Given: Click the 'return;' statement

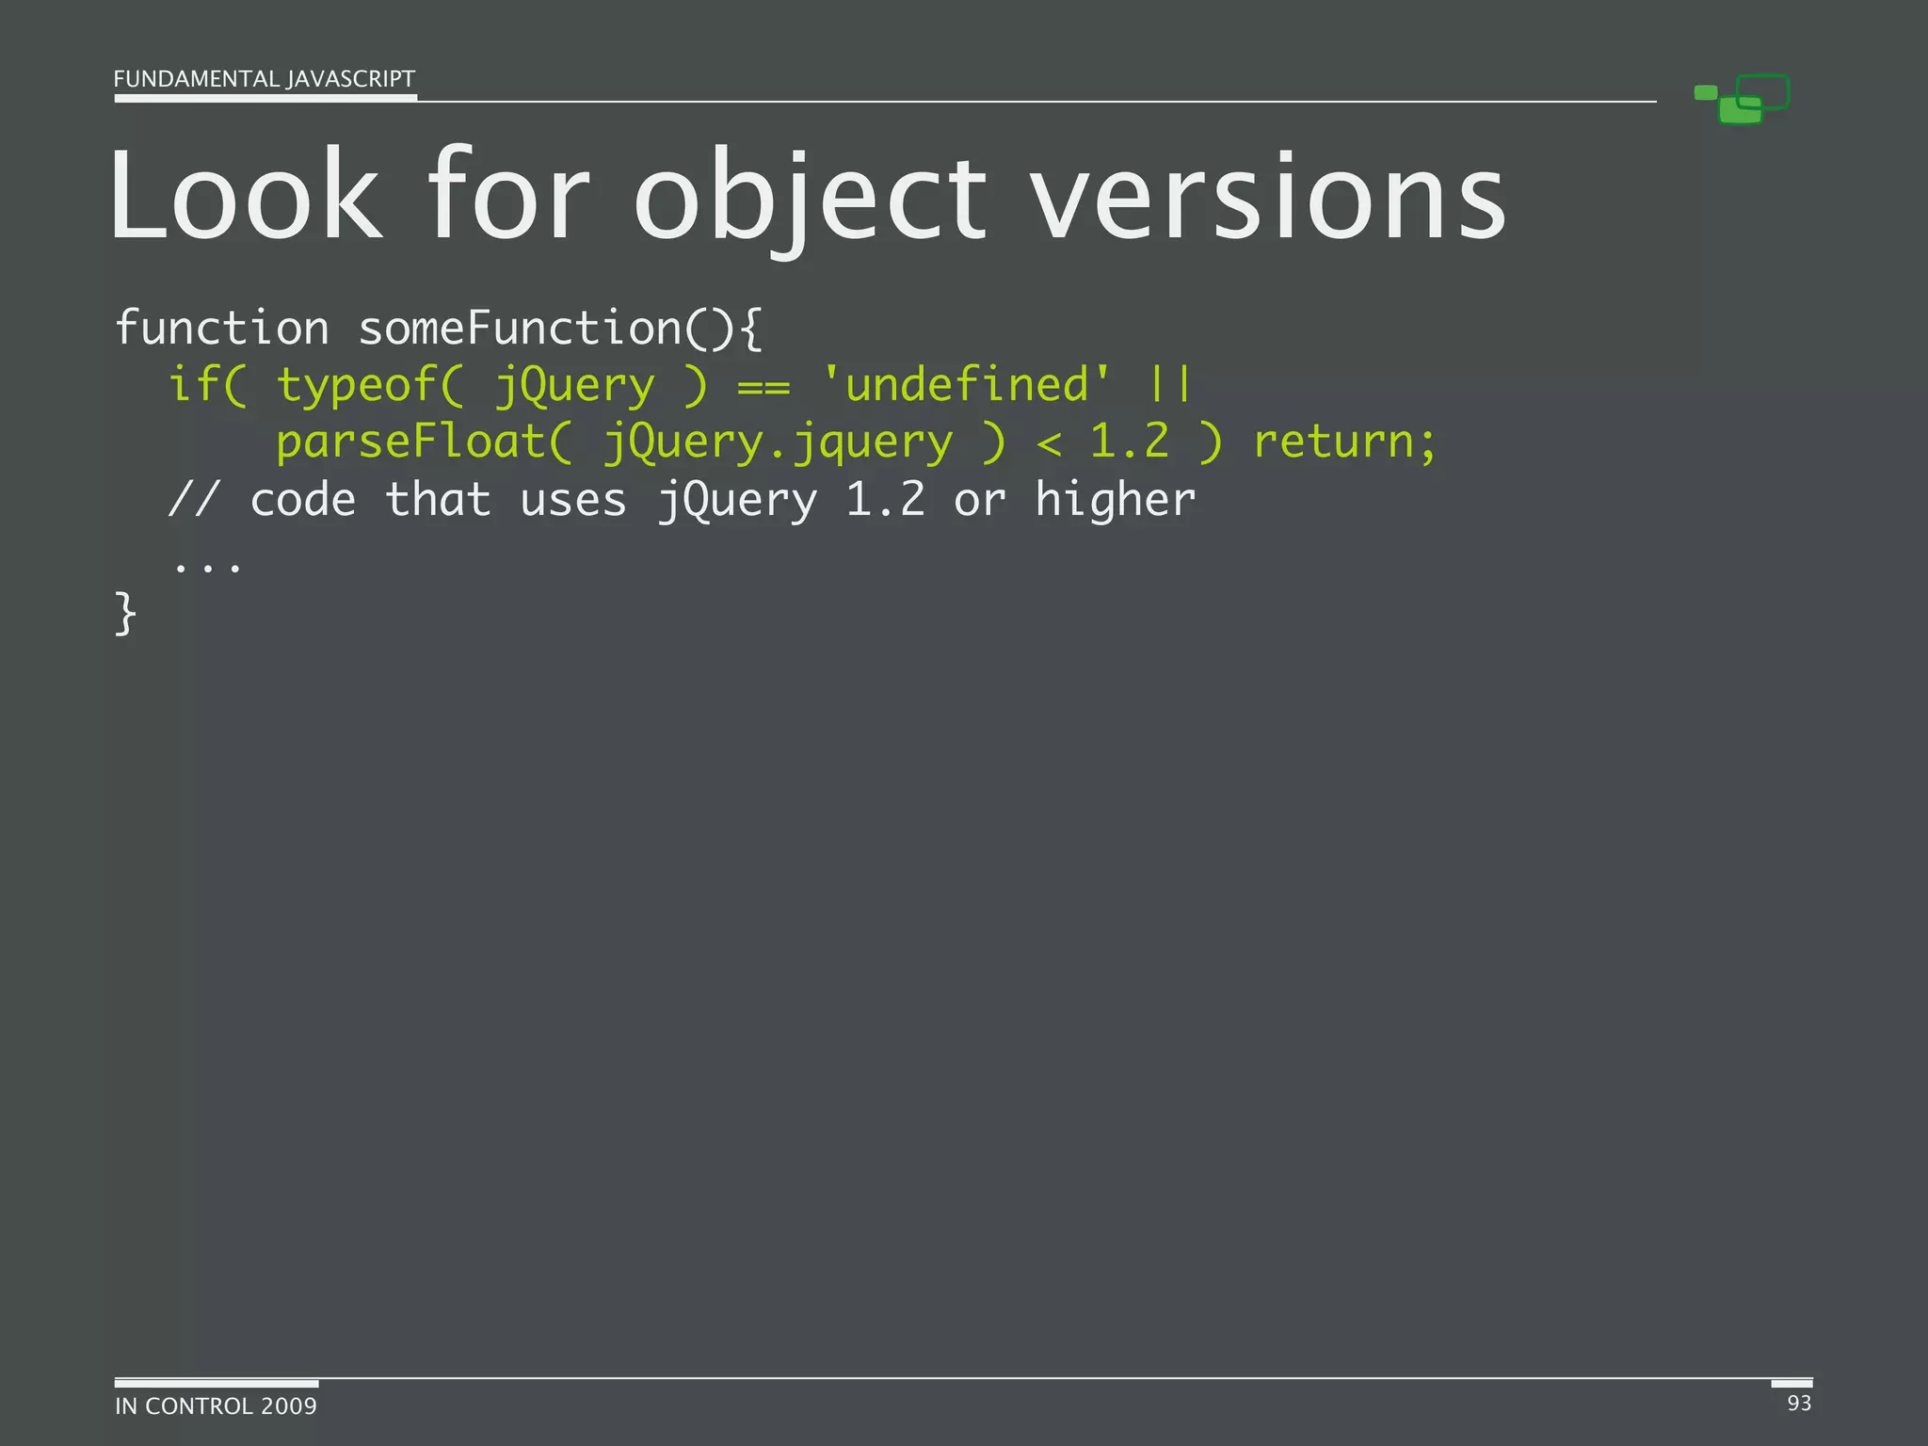Looking at the screenshot, I should [1345, 442].
